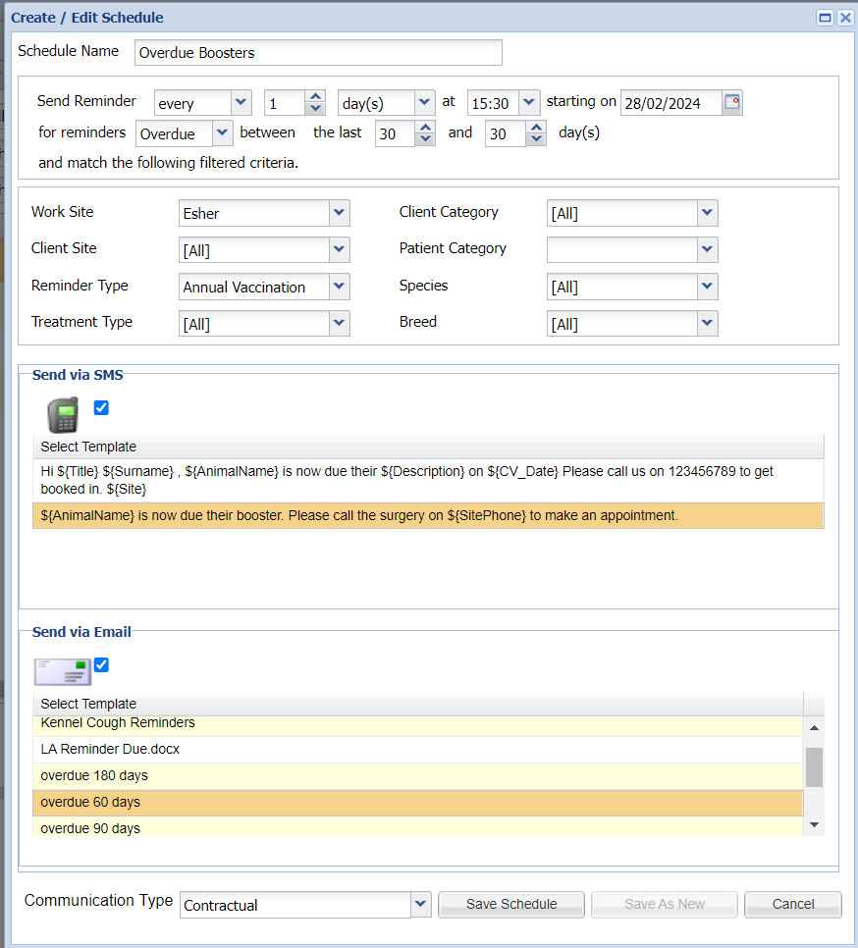Increase the reminder interval number spinner
Image resolution: width=858 pixels, height=948 pixels.
(315, 97)
